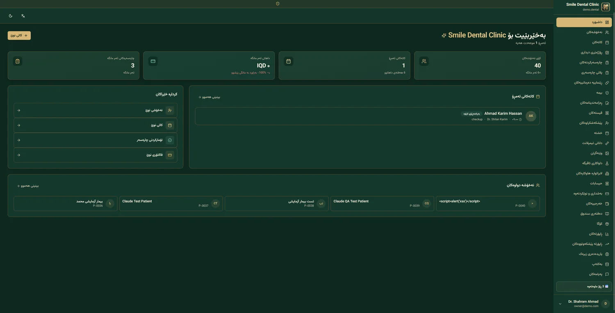Open patient card P-0040 with script alert name
Viewport: 615px width, 313px height.
[x=488, y=204]
